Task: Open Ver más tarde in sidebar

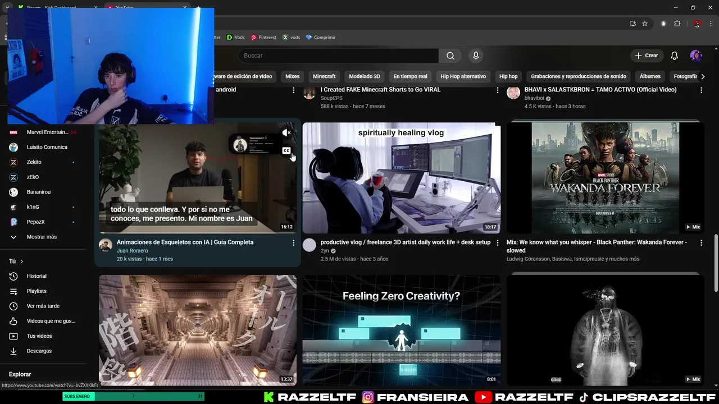Action: pyautogui.click(x=43, y=306)
